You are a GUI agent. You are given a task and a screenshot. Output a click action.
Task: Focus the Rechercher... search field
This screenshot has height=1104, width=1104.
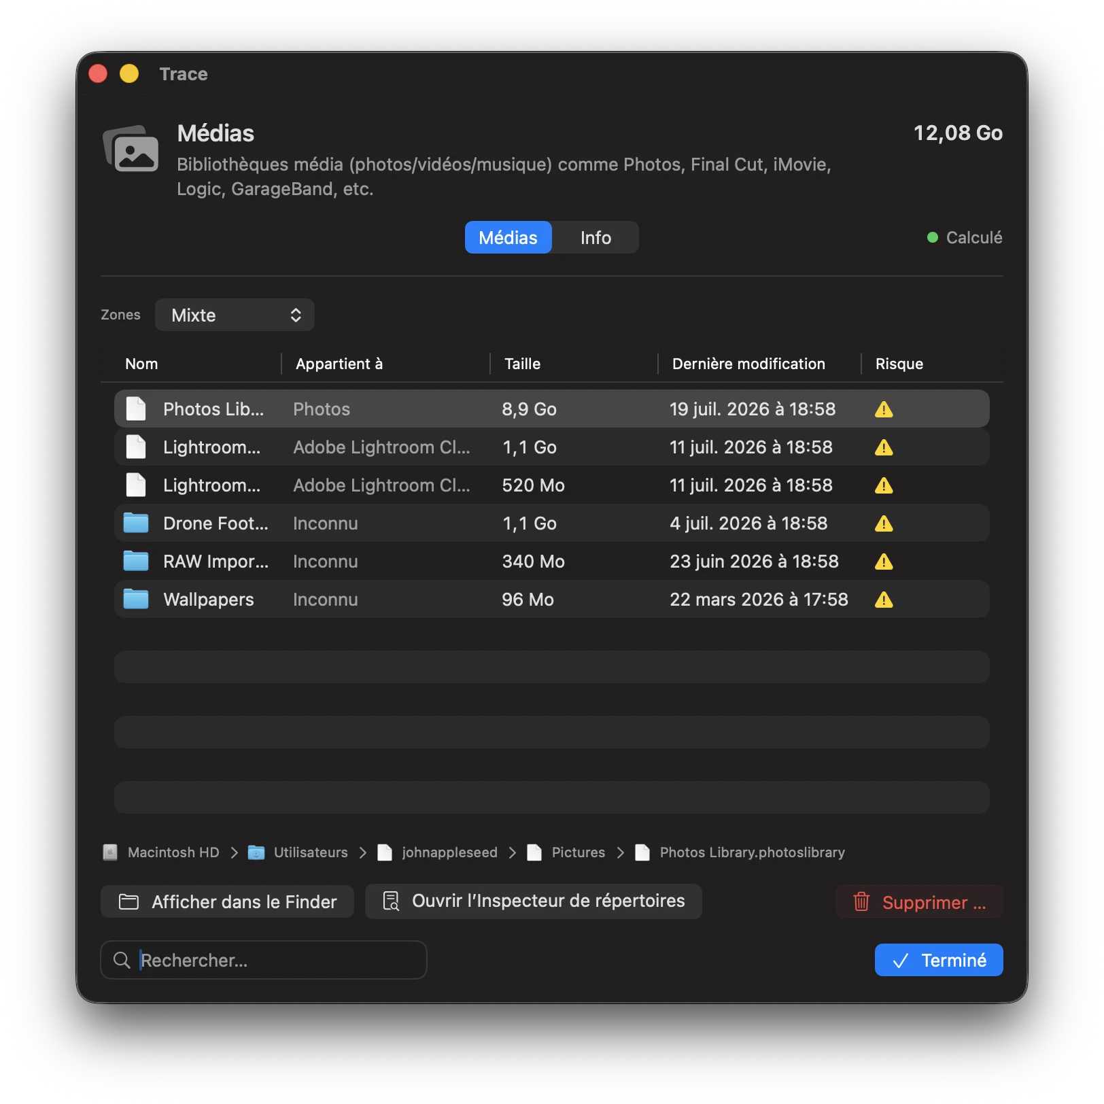pyautogui.click(x=264, y=960)
